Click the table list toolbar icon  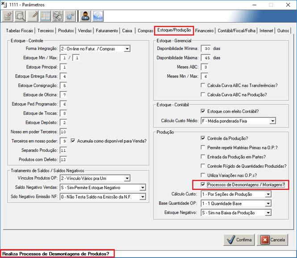(45, 16)
